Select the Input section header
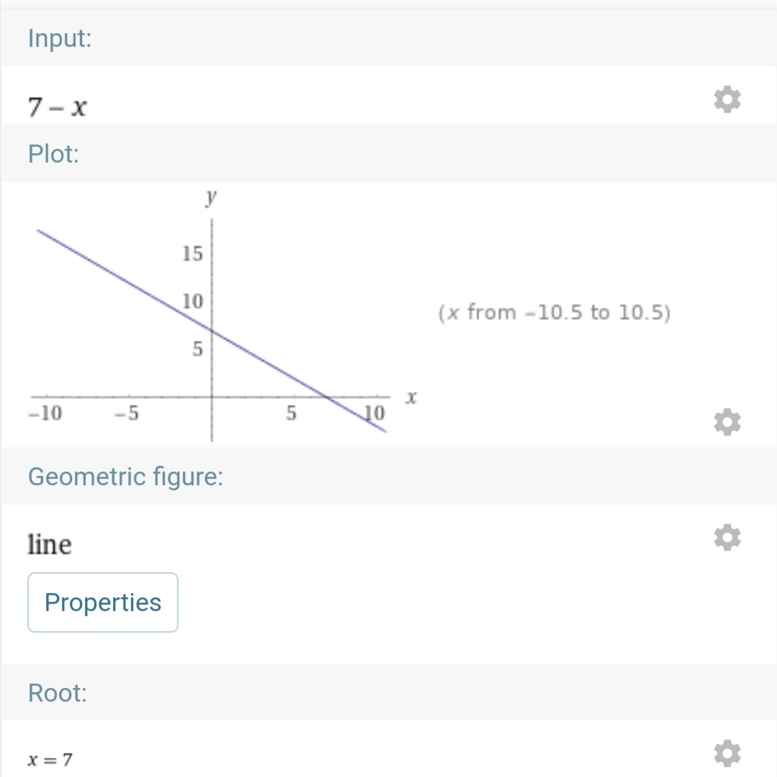 [x=60, y=38]
